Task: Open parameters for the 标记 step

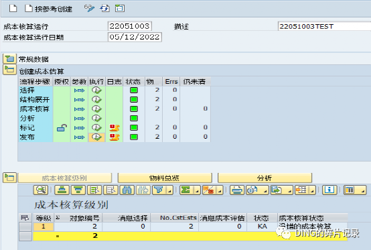Action: 79,128
